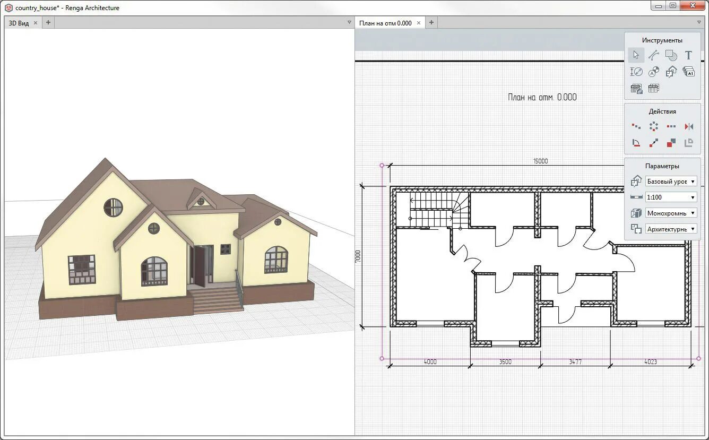Viewport: 709px width, 440px height.
Task: Click the circular array action icon
Action: tap(654, 126)
